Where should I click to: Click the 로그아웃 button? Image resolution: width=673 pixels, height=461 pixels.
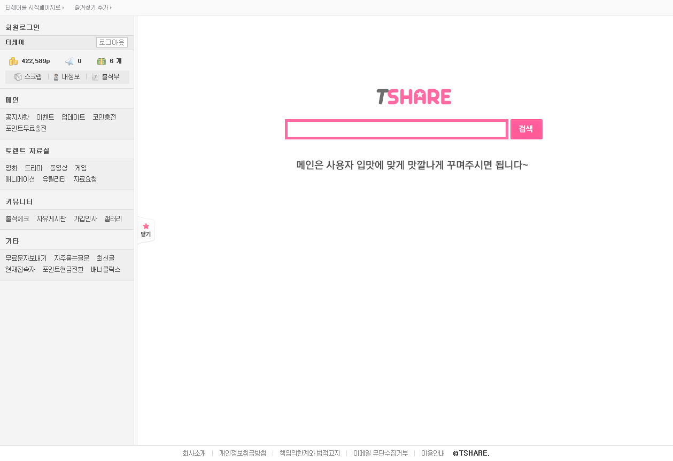tap(112, 42)
